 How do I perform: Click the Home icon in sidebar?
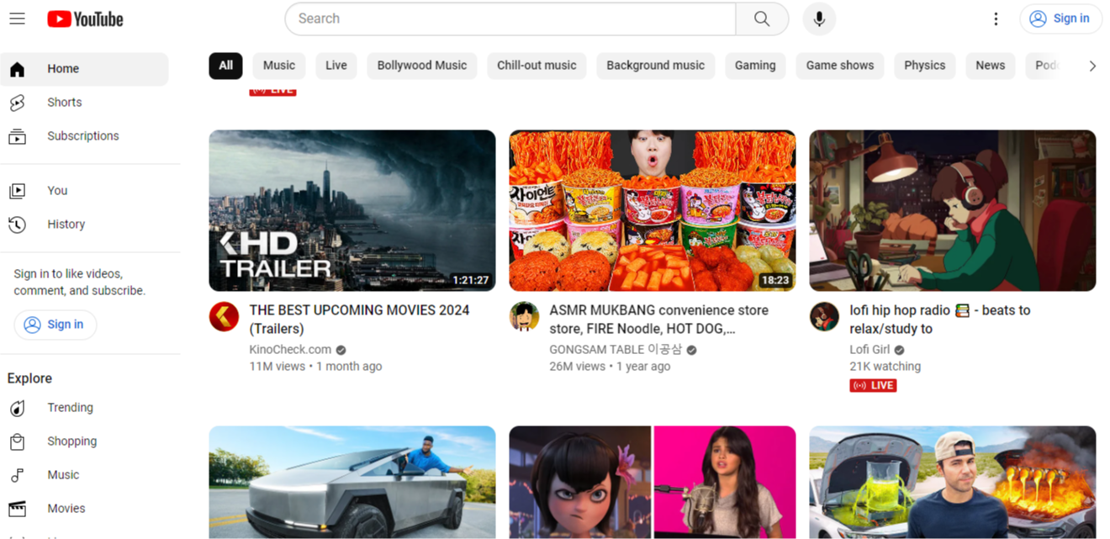(x=18, y=69)
